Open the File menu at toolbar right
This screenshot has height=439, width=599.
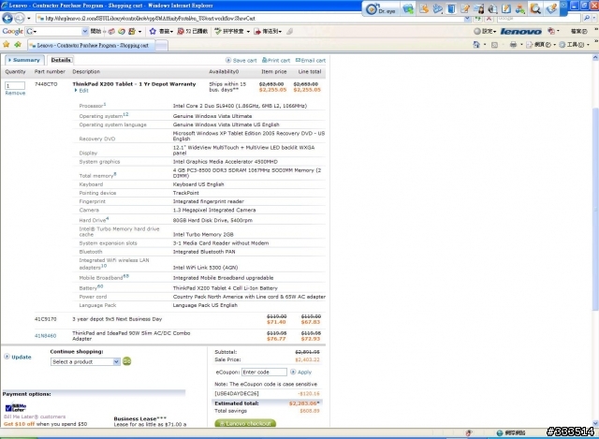578,31
